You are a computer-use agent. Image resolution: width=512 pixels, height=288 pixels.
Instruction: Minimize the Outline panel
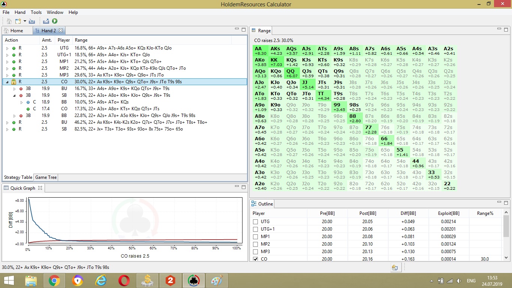coord(499,202)
